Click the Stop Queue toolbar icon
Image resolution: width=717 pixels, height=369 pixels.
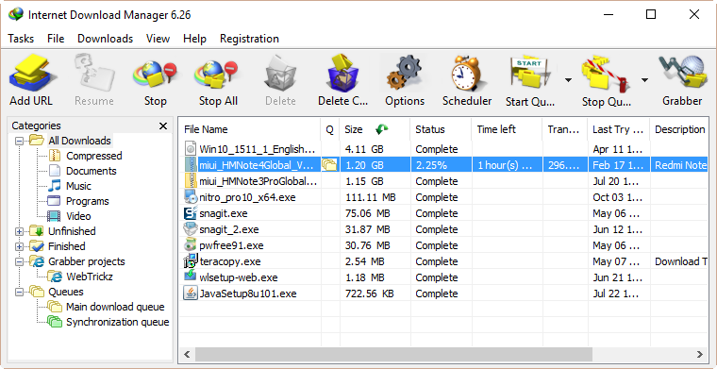click(606, 74)
